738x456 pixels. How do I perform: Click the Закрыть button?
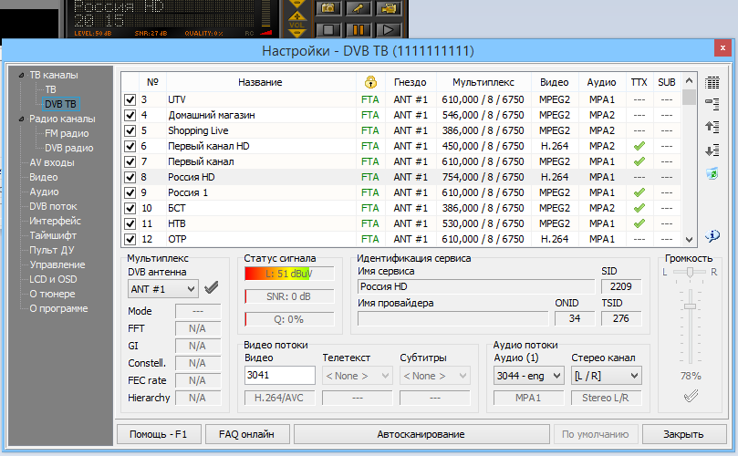coord(683,434)
